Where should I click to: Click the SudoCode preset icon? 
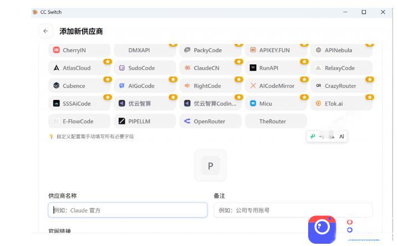point(122,68)
